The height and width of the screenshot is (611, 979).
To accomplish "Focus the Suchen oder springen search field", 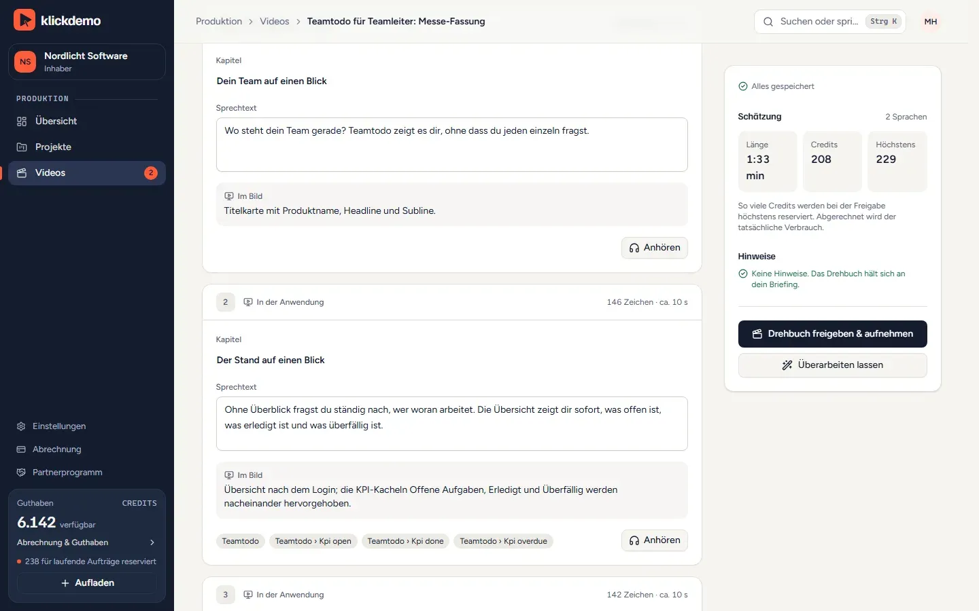I will tap(829, 22).
